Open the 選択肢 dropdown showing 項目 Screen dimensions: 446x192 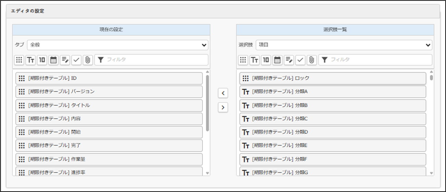(x=343, y=45)
